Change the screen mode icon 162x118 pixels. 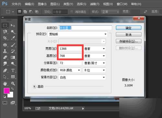pyautogui.click(x=13, y=103)
